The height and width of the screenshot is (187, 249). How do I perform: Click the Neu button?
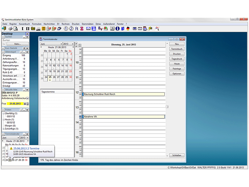177,44
